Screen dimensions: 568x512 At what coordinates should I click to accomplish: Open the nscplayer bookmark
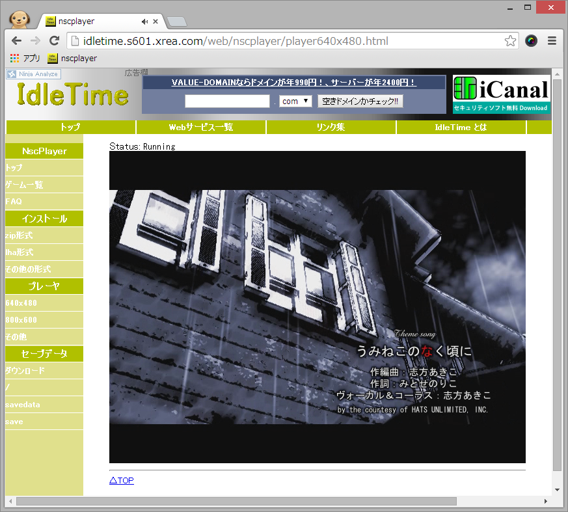(x=72, y=59)
